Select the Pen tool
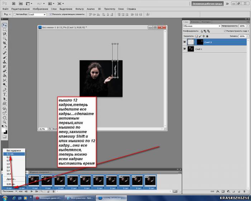Screen dimensions: 251x201 tap(4, 90)
